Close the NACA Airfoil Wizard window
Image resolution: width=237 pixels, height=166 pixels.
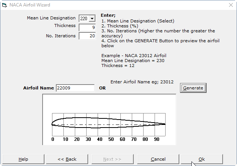231,5
